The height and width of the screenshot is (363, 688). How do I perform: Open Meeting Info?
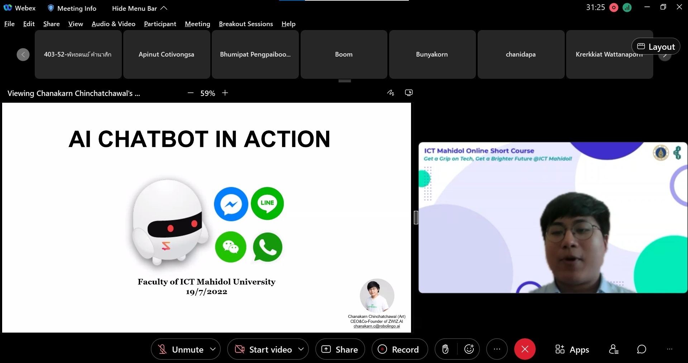72,8
